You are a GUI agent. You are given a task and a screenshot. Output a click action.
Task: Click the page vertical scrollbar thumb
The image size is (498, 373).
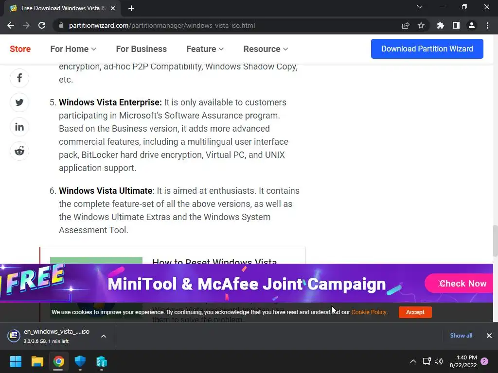point(495,240)
